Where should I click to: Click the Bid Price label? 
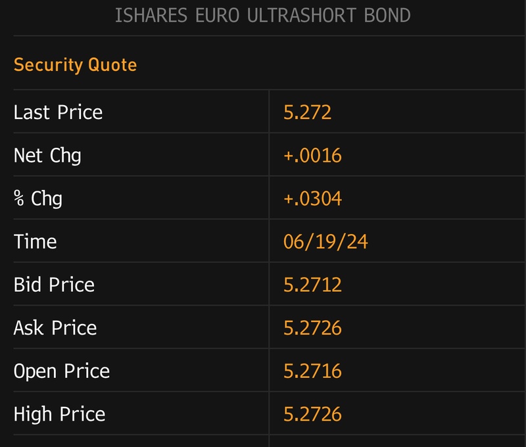point(54,285)
